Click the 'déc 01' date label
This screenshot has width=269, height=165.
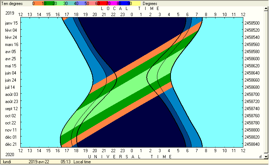pyautogui.click(x=11, y=137)
